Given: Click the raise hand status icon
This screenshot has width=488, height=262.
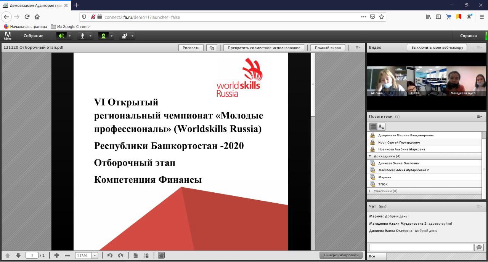Looking at the screenshot, I should tap(124, 36).
